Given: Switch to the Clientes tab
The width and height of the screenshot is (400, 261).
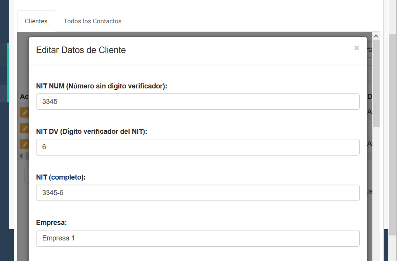Looking at the screenshot, I should click(x=36, y=21).
